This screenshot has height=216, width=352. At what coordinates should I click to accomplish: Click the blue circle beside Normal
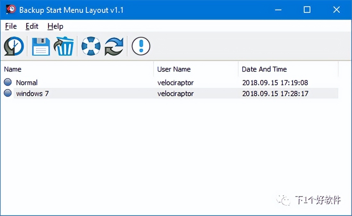(x=8, y=82)
